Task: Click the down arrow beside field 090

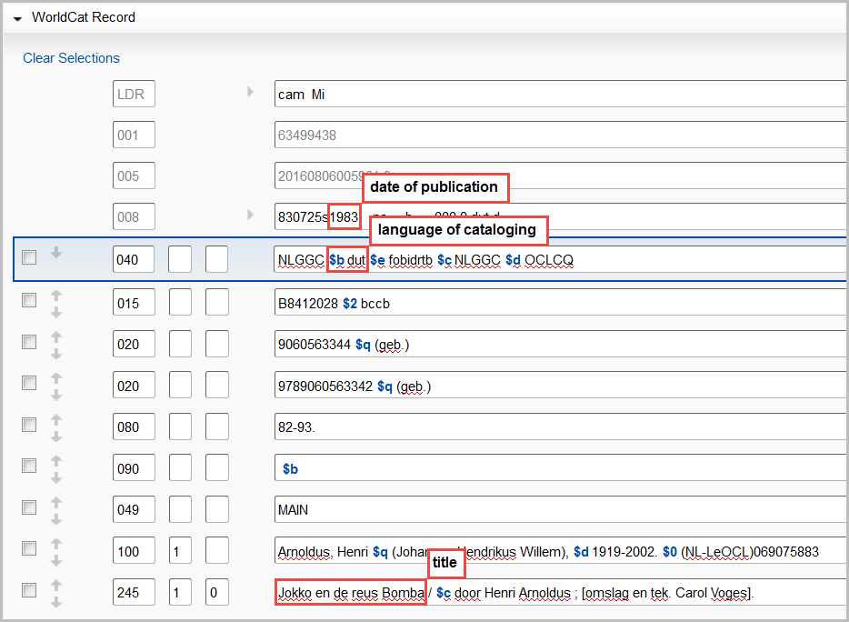Action: (55, 477)
